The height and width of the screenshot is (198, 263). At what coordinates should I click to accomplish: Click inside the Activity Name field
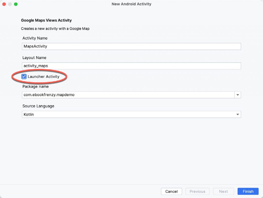pyautogui.click(x=103, y=46)
